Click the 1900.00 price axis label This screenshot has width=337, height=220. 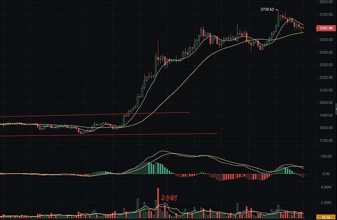(x=326, y=116)
